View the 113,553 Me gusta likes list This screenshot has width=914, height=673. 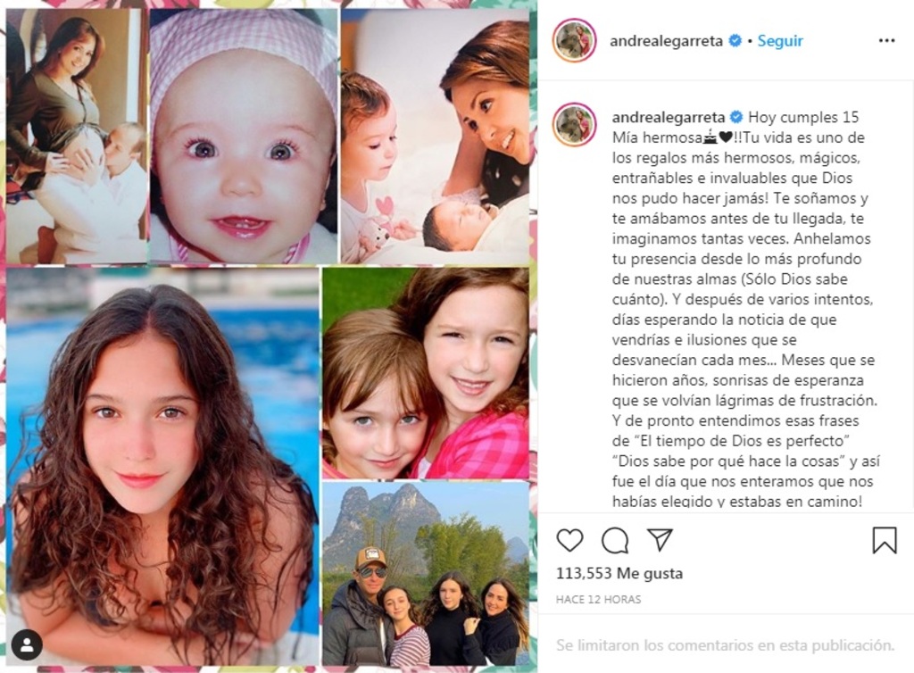click(619, 573)
